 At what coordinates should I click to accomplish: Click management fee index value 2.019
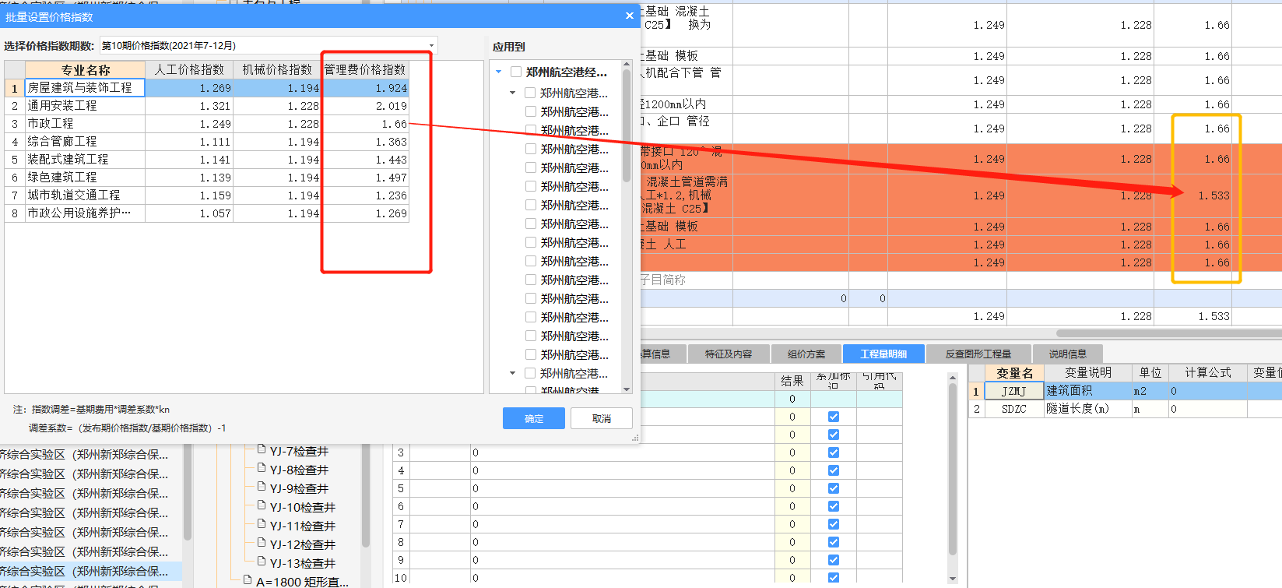[x=365, y=106]
